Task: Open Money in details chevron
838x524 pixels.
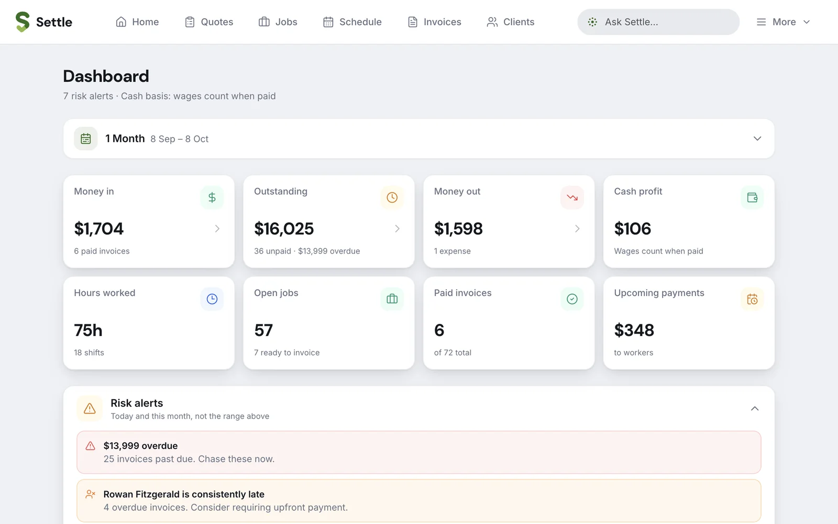Action: click(217, 228)
